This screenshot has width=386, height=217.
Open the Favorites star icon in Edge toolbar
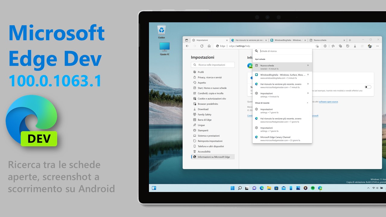[x=333, y=46]
